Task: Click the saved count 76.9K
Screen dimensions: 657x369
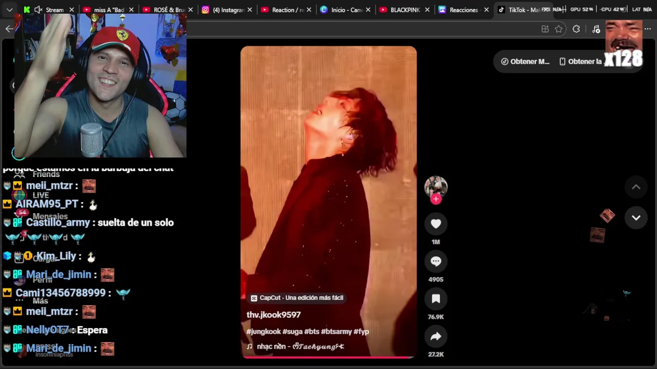Action: coord(436,317)
